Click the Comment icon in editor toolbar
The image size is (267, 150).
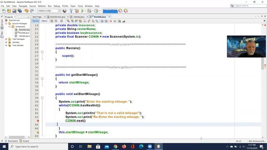pyautogui.click(x=120, y=21)
